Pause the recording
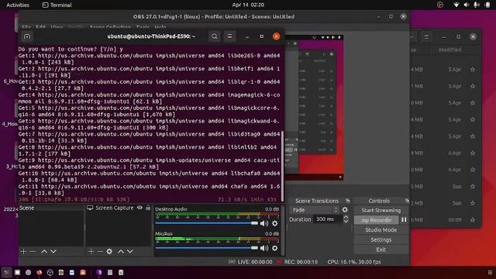496x279 pixels. click(x=404, y=220)
